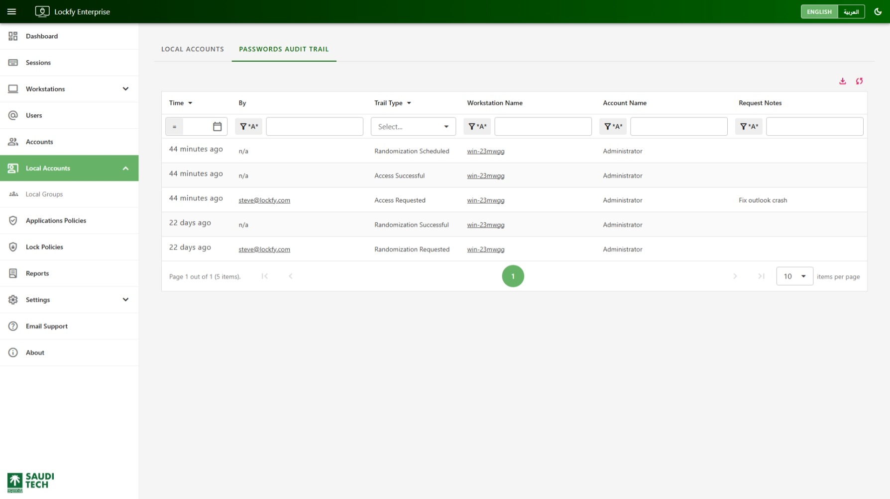Change Request Notes filter operator
The height and width of the screenshot is (499, 890).
click(x=749, y=127)
